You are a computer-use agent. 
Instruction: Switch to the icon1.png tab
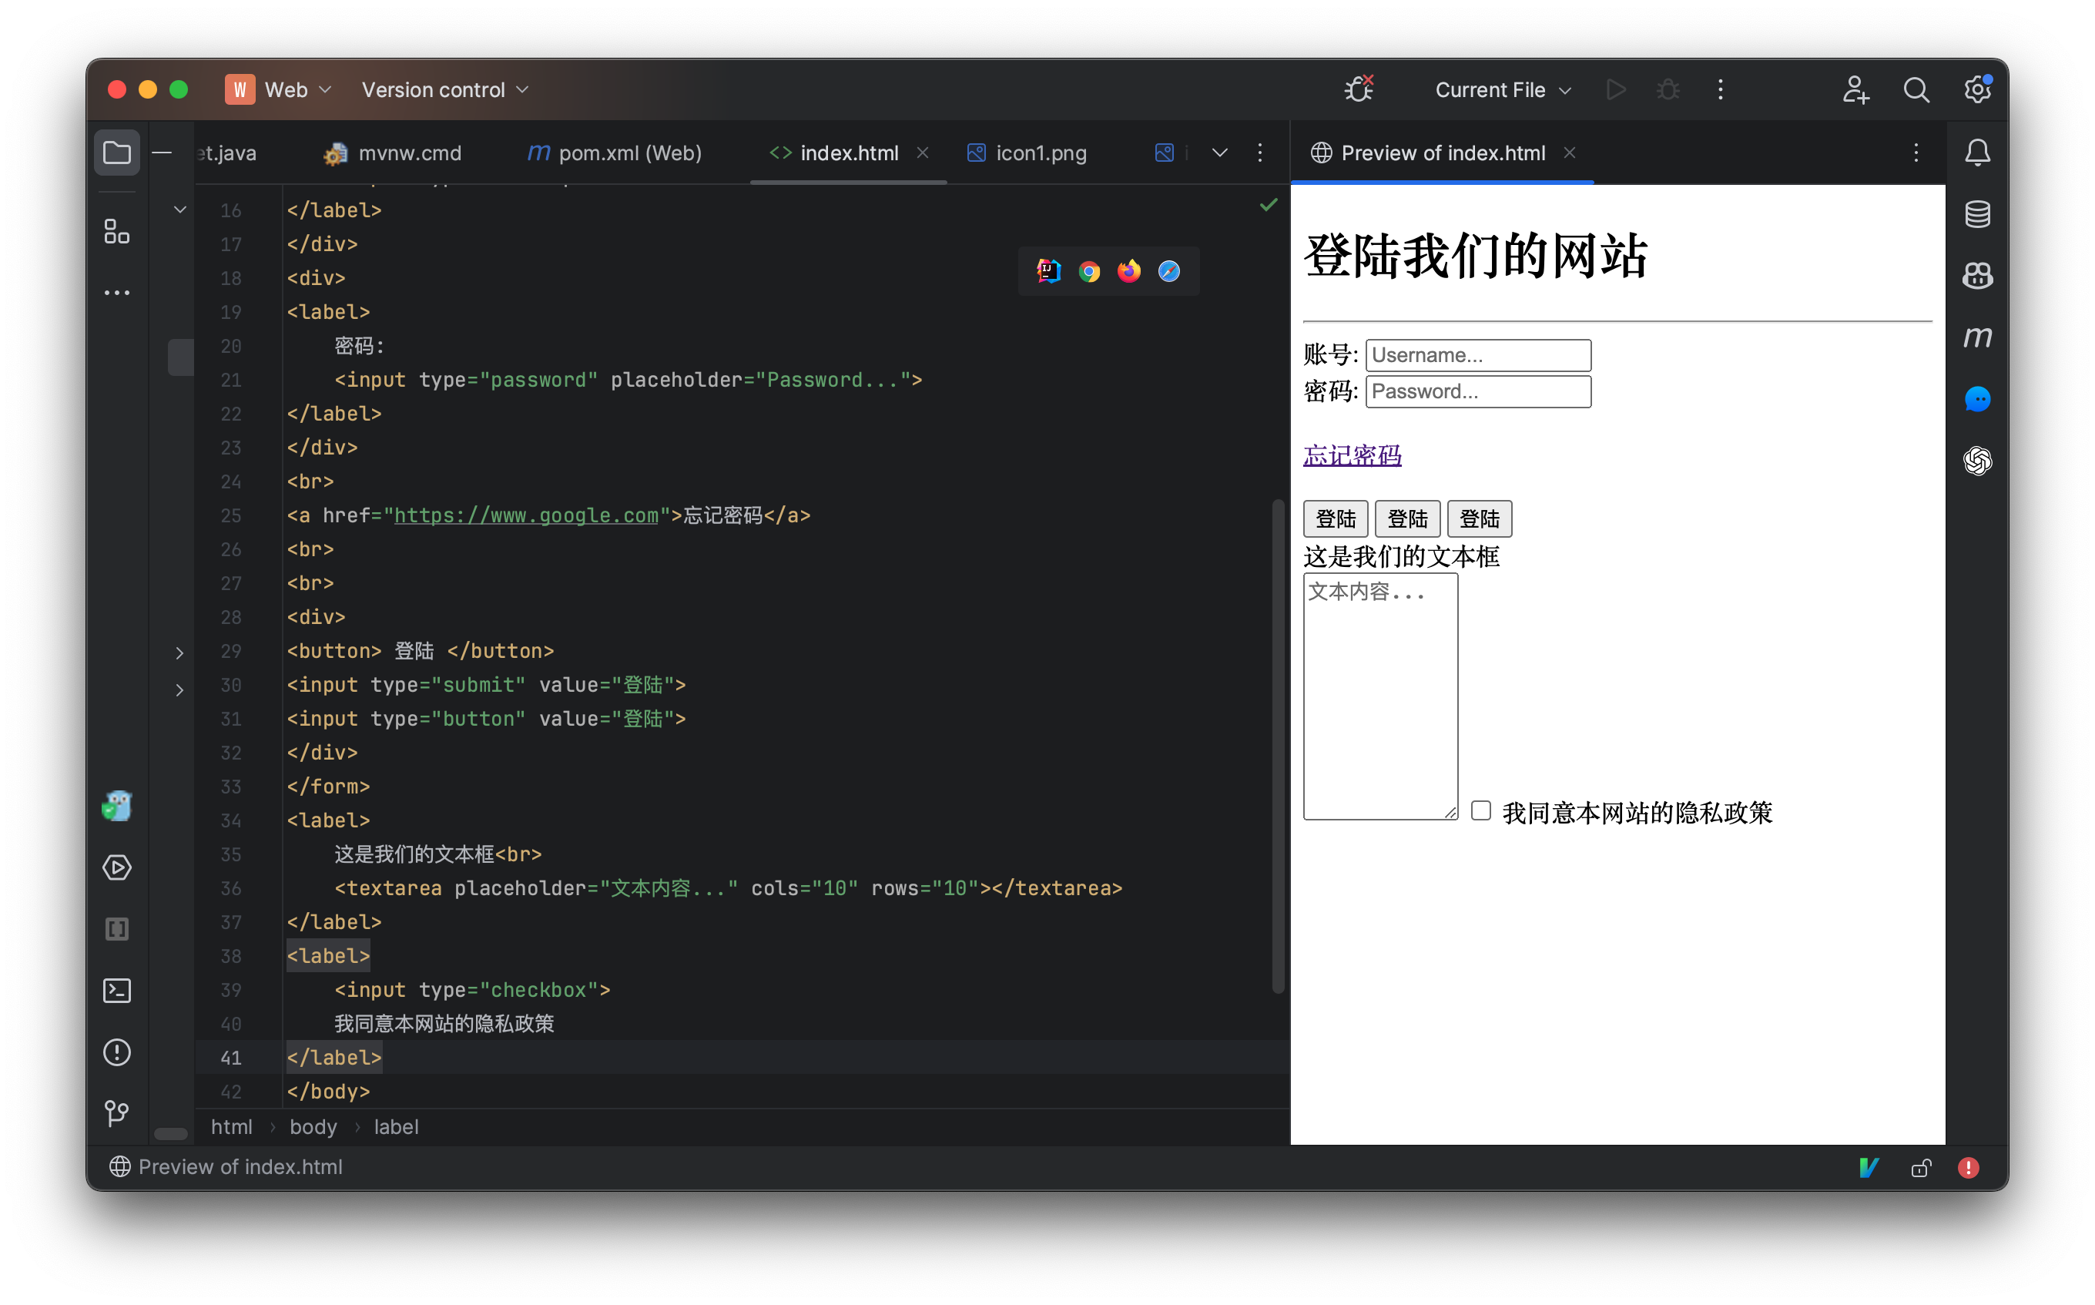click(1026, 153)
